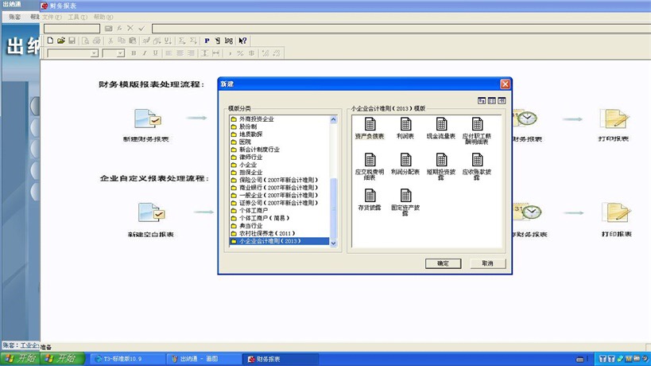The height and width of the screenshot is (366, 651).
Task: Click the 确定 button
Action: pos(443,263)
